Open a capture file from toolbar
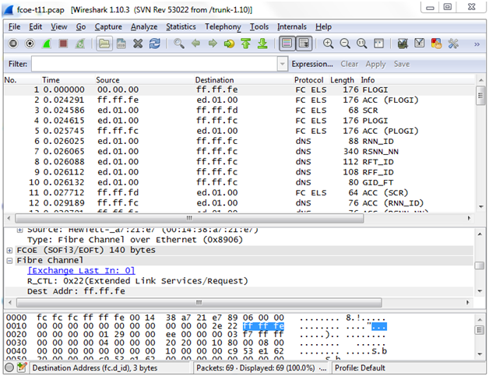This screenshot has height=376, width=489. pyautogui.click(x=103, y=44)
